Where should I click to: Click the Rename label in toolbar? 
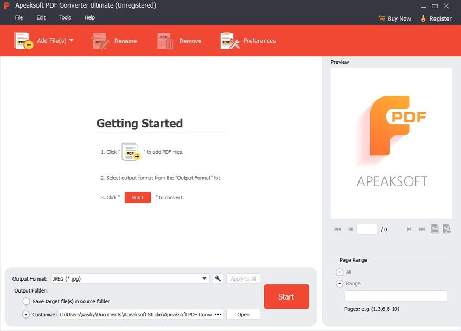[x=125, y=41]
